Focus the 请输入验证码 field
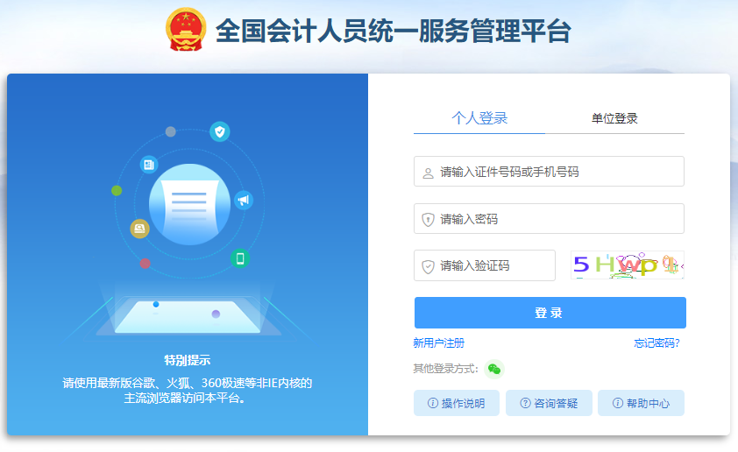The height and width of the screenshot is (452, 738). (x=485, y=265)
